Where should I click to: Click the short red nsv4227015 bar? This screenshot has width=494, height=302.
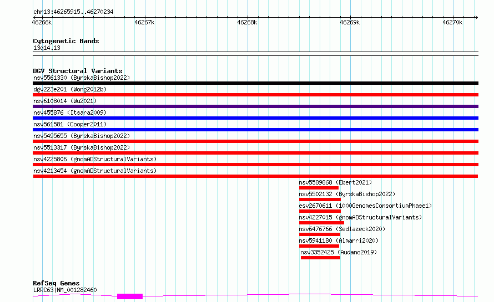tap(321, 223)
